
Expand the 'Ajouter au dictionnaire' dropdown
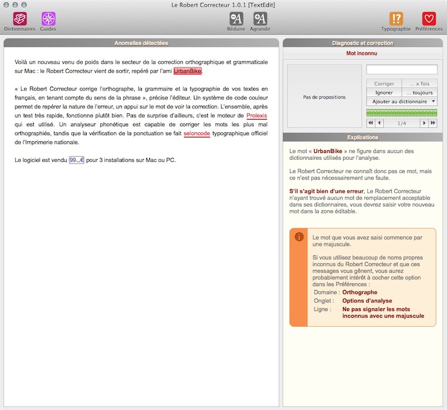pyautogui.click(x=402, y=102)
